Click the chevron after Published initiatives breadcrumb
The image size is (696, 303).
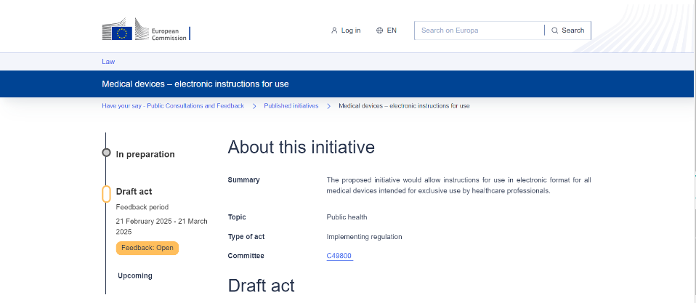[x=329, y=106]
